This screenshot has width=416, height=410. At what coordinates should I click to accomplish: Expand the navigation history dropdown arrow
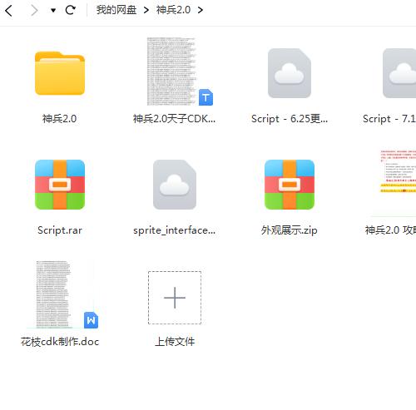tap(53, 11)
